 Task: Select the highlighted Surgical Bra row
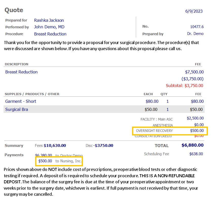pos(104,109)
